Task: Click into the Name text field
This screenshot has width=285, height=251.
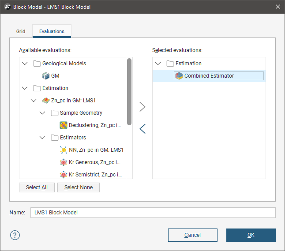Action: [153, 213]
